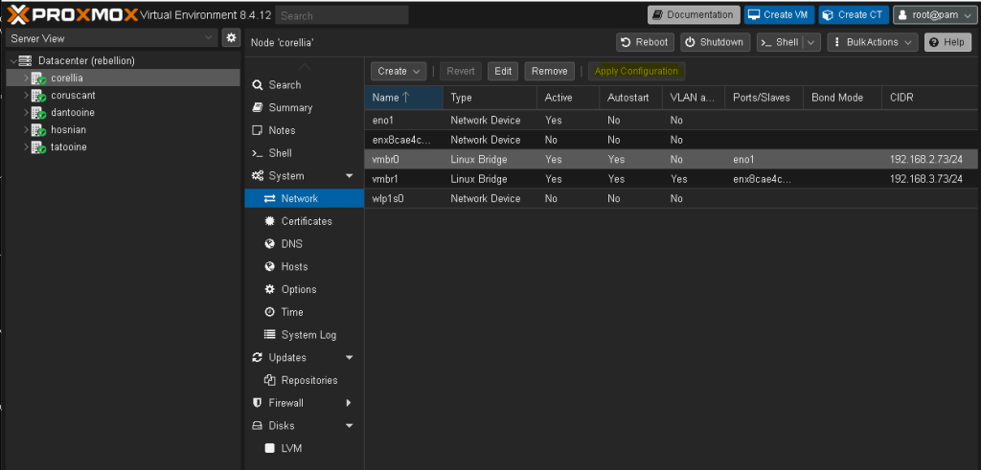Click the Disks drive icon
This screenshot has width=981, height=470.
click(x=257, y=426)
